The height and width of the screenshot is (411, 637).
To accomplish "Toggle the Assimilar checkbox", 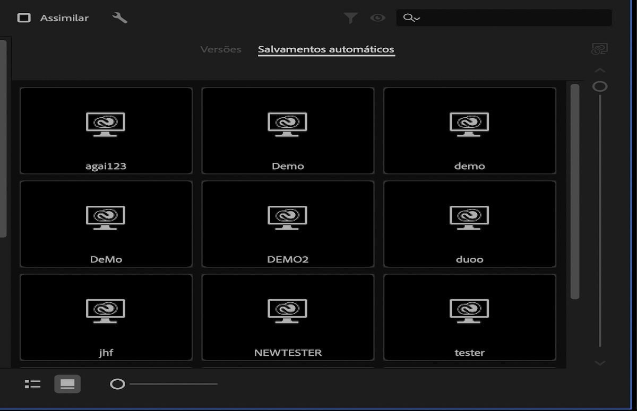I will [24, 18].
